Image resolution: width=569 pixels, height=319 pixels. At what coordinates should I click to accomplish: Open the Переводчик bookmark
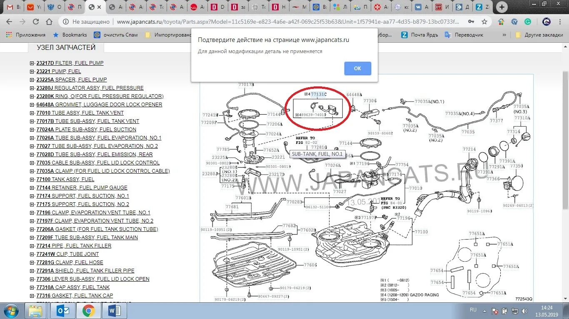click(464, 35)
